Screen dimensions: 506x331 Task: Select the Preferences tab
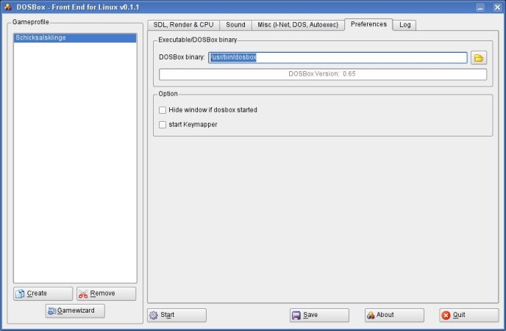click(x=368, y=24)
